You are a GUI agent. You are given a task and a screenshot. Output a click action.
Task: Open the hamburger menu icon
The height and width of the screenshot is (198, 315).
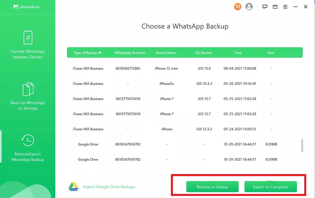pyautogui.click(x=285, y=7)
